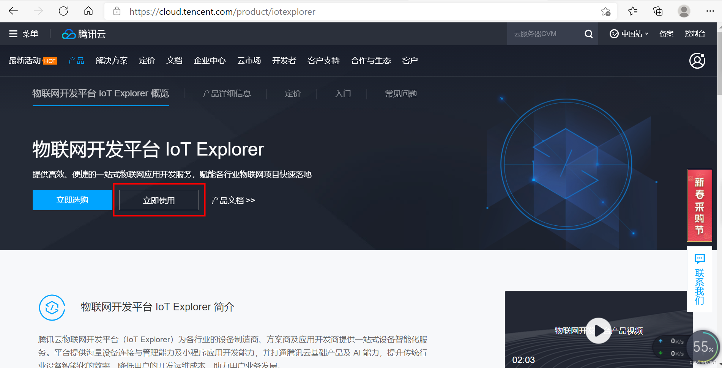View site info via the address bar lock icon
The width and height of the screenshot is (722, 368).
coord(117,11)
